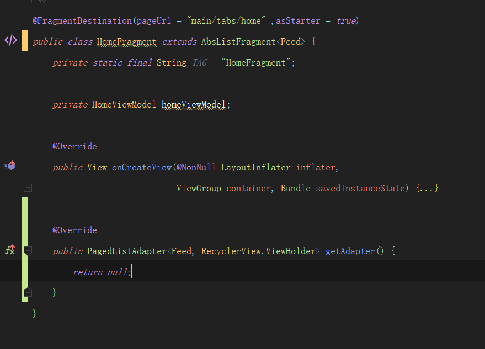This screenshot has width=485, height=349.
Task: Click the "HomeFragment" string literal
Action: (x=256, y=63)
